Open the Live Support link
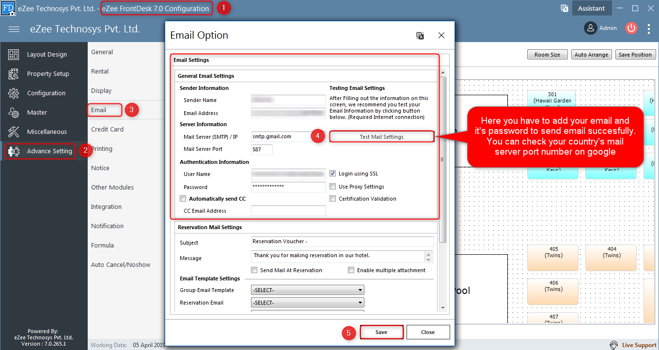This screenshot has height=350, width=659. [x=639, y=345]
